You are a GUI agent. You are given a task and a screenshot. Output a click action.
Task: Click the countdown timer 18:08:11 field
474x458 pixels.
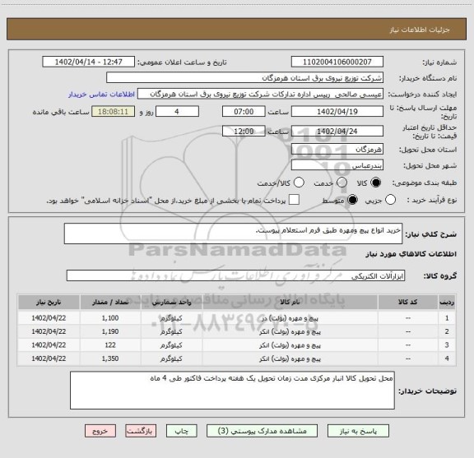pos(114,112)
